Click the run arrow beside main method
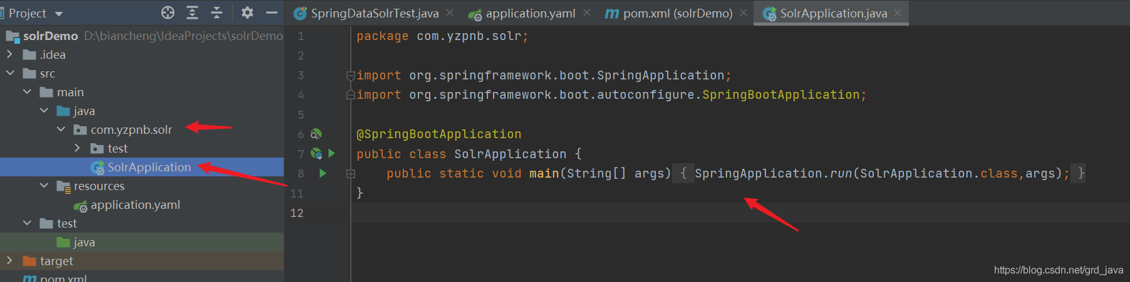The image size is (1130, 282). click(323, 173)
